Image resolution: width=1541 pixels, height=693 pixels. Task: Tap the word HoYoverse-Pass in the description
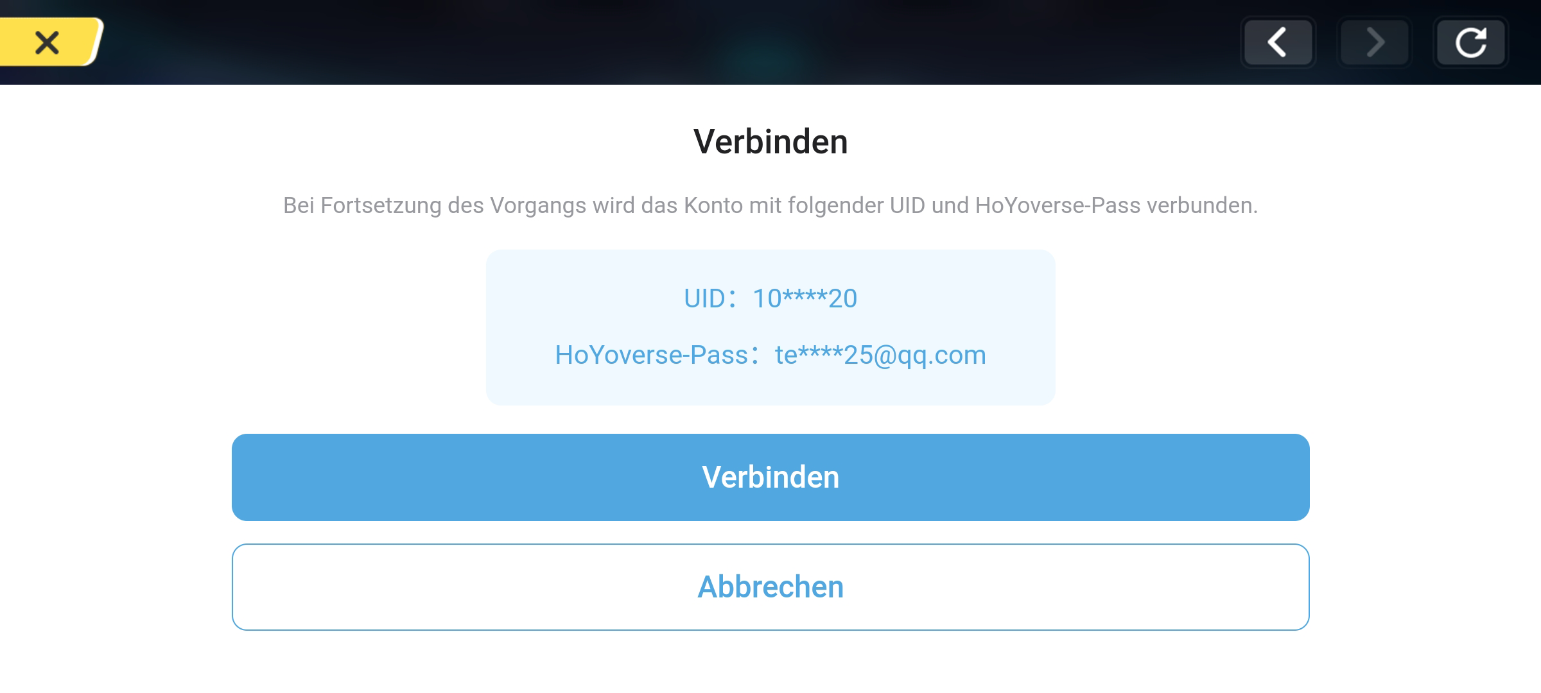pyautogui.click(x=1058, y=205)
